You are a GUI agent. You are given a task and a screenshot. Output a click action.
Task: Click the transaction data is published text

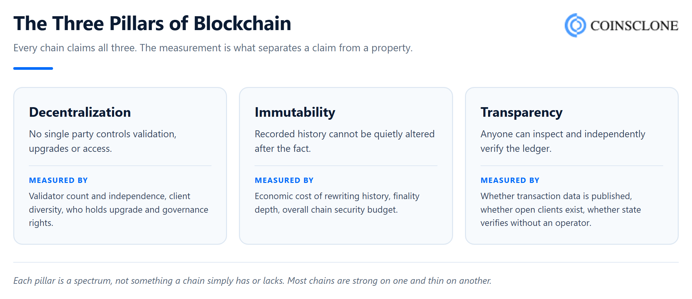pos(561,209)
